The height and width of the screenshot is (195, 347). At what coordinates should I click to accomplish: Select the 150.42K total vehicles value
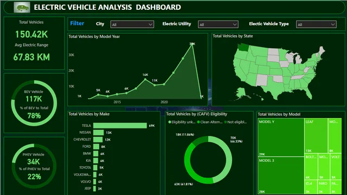coord(31,34)
